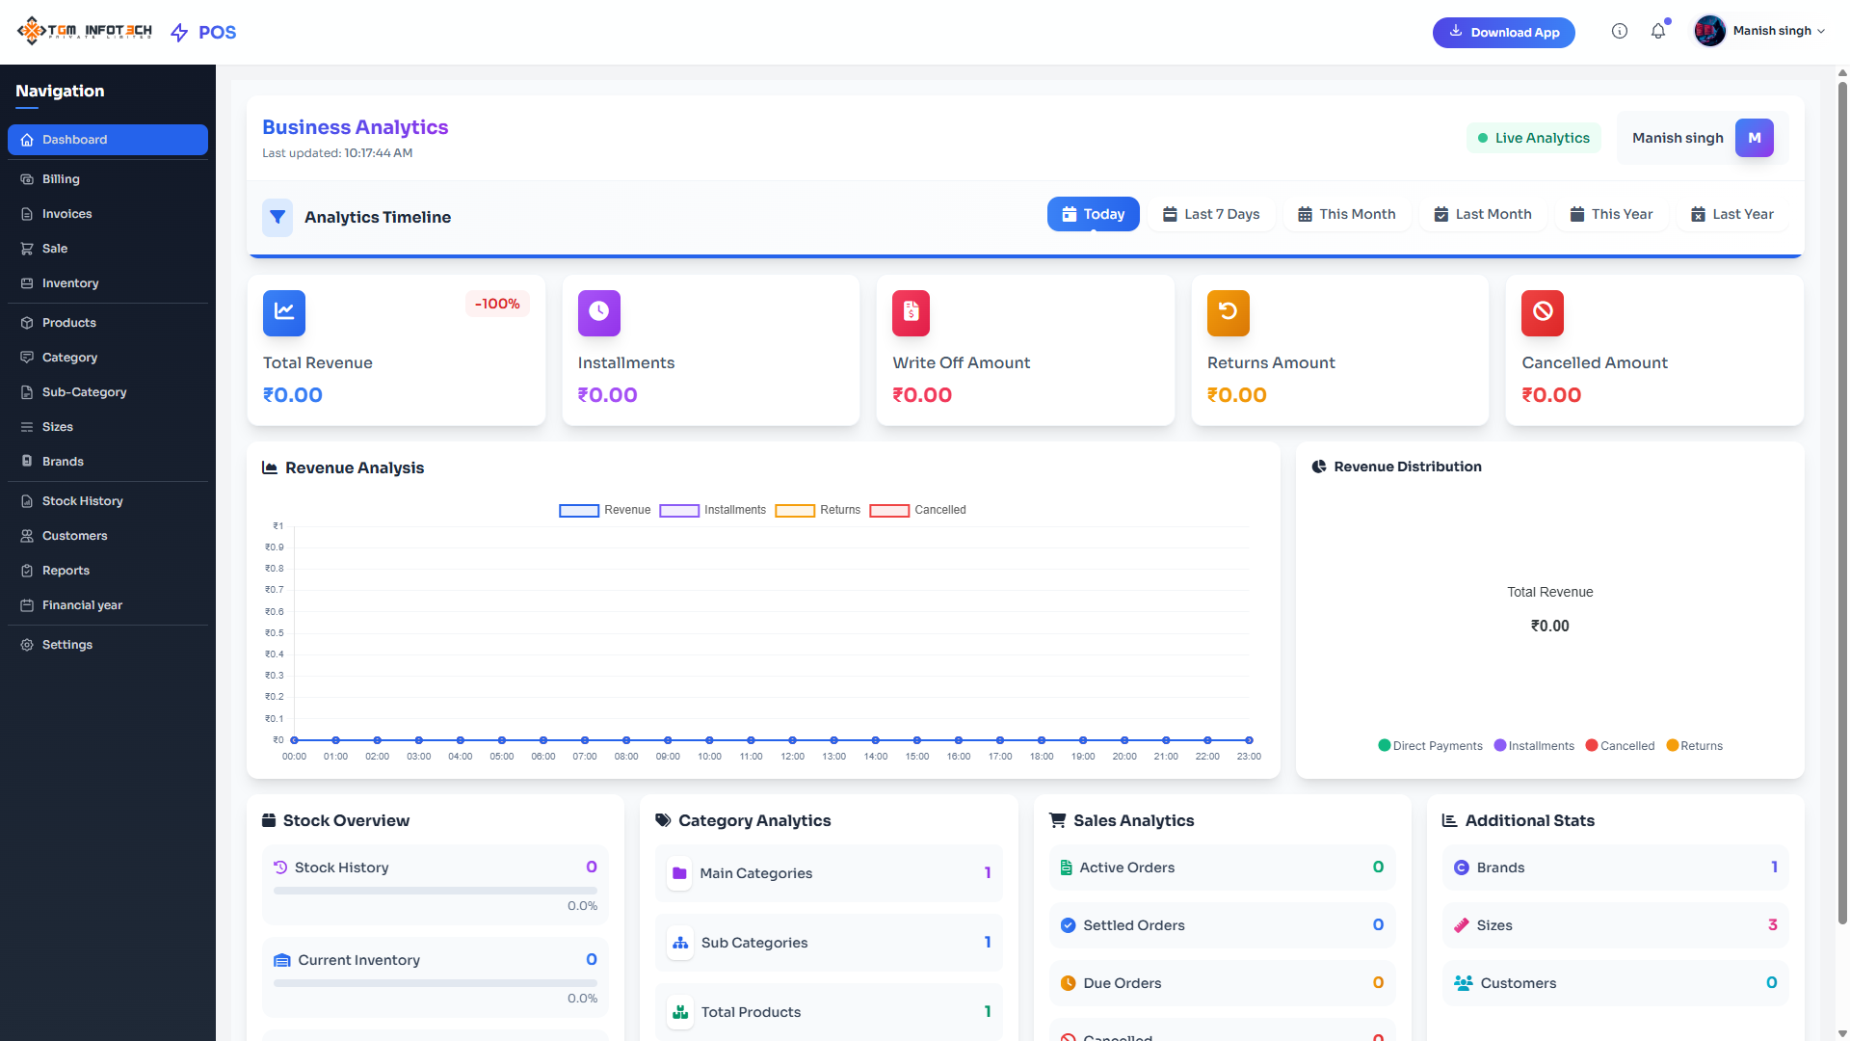Click the Analytics Timeline filter funnel icon
Image resolution: width=1850 pixels, height=1041 pixels.
(277, 218)
